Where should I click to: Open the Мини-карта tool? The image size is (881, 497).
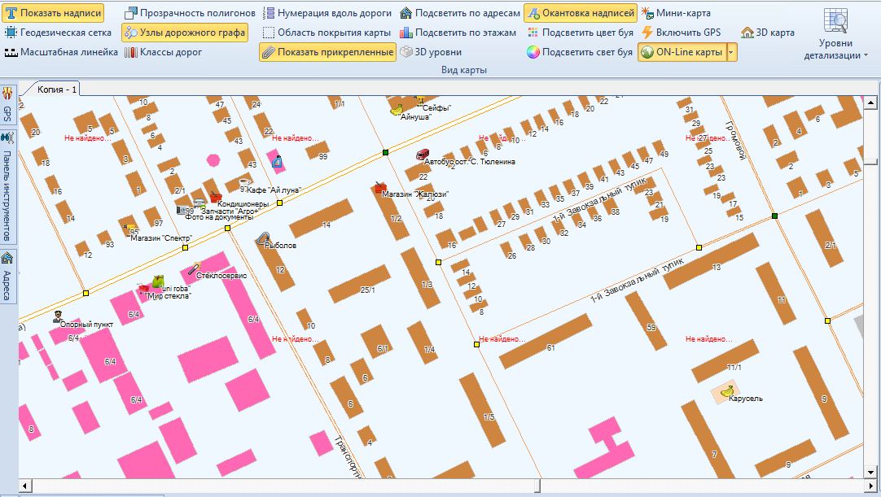[x=648, y=13]
